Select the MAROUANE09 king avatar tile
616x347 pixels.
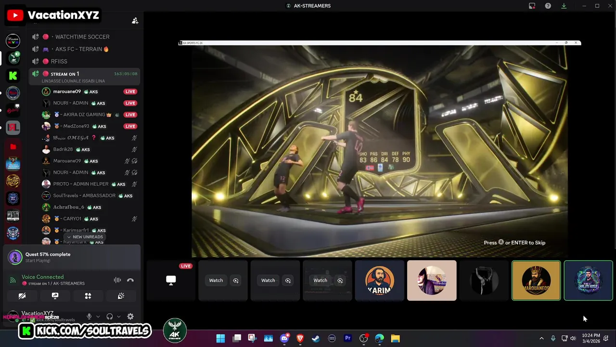click(536, 280)
